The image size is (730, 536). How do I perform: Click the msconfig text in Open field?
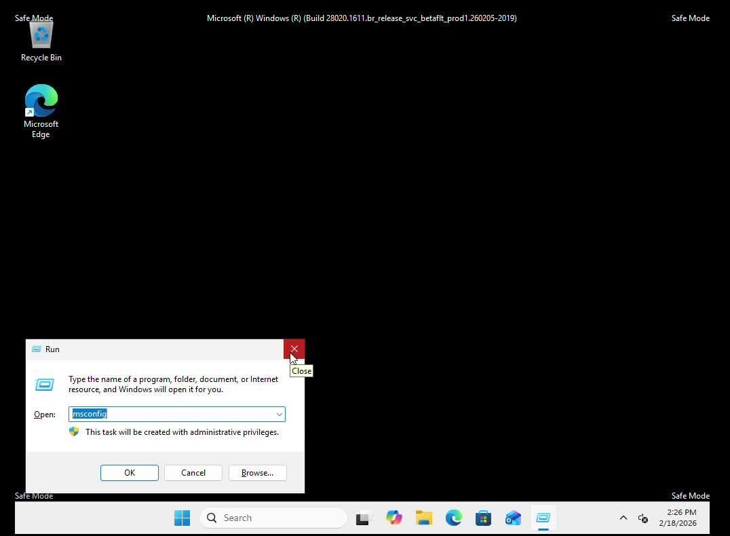[x=90, y=414]
